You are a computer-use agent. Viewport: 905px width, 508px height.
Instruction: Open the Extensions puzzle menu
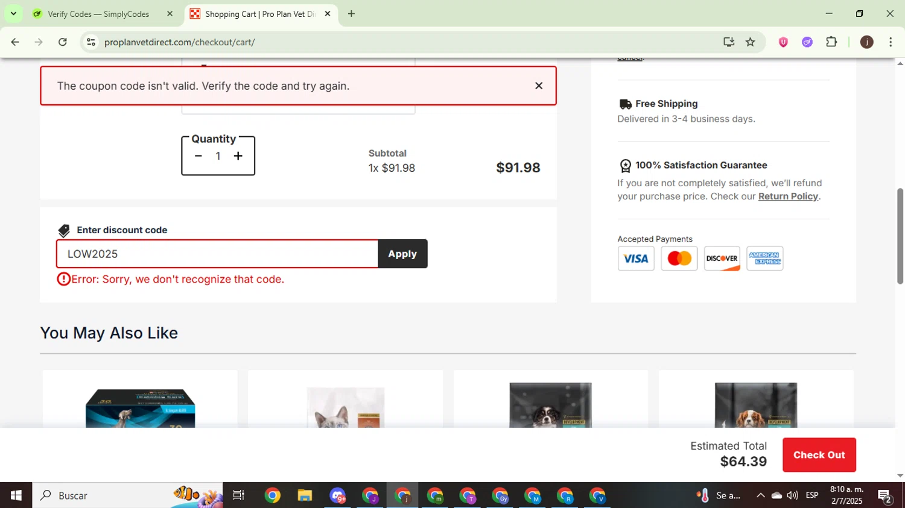pyautogui.click(x=831, y=42)
